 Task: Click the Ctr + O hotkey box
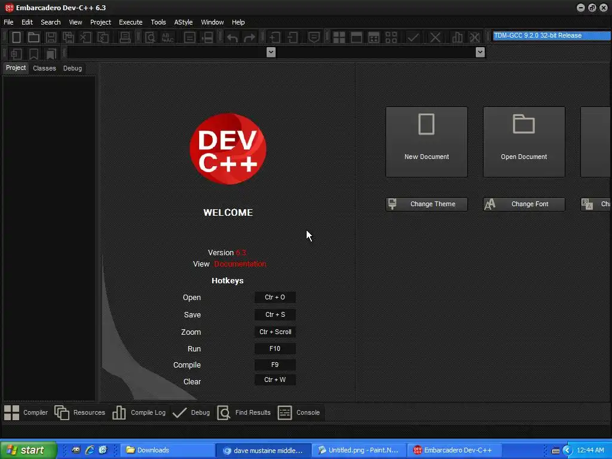pos(275,298)
